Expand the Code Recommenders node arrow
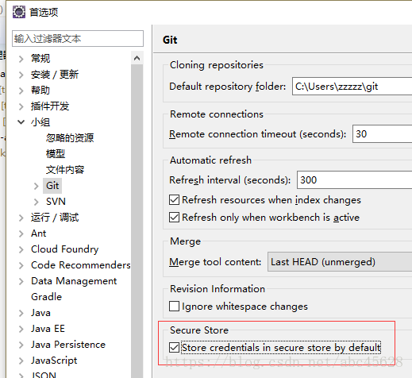This screenshot has width=412, height=378. [x=21, y=265]
